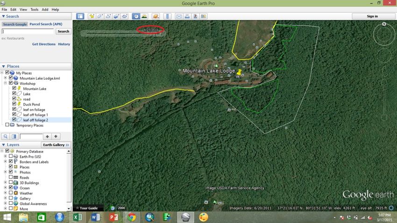The height and width of the screenshot is (223, 397).
Task: Switch between Earth, Sky, and planets
Action: (156, 16)
